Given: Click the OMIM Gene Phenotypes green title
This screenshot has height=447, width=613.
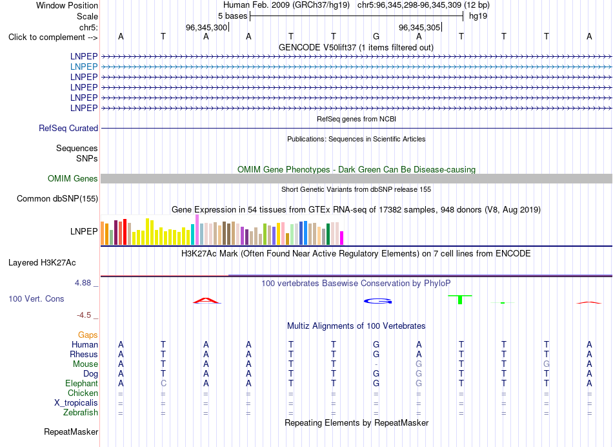Looking at the screenshot, I should 356,169.
